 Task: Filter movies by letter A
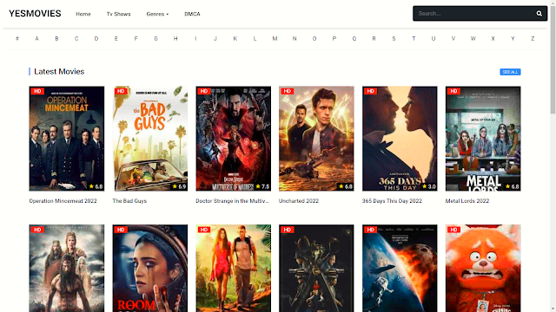coord(36,38)
